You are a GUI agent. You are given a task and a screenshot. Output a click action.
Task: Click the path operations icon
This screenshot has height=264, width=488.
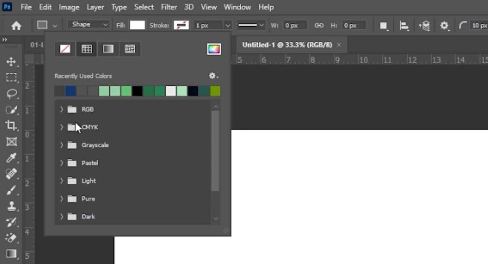(x=384, y=26)
